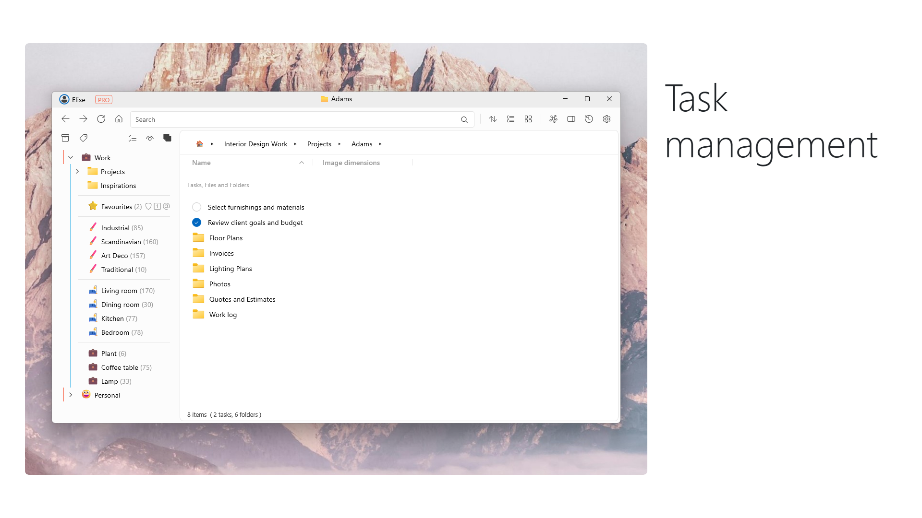Click the sort order arrows icon

pos(493,119)
